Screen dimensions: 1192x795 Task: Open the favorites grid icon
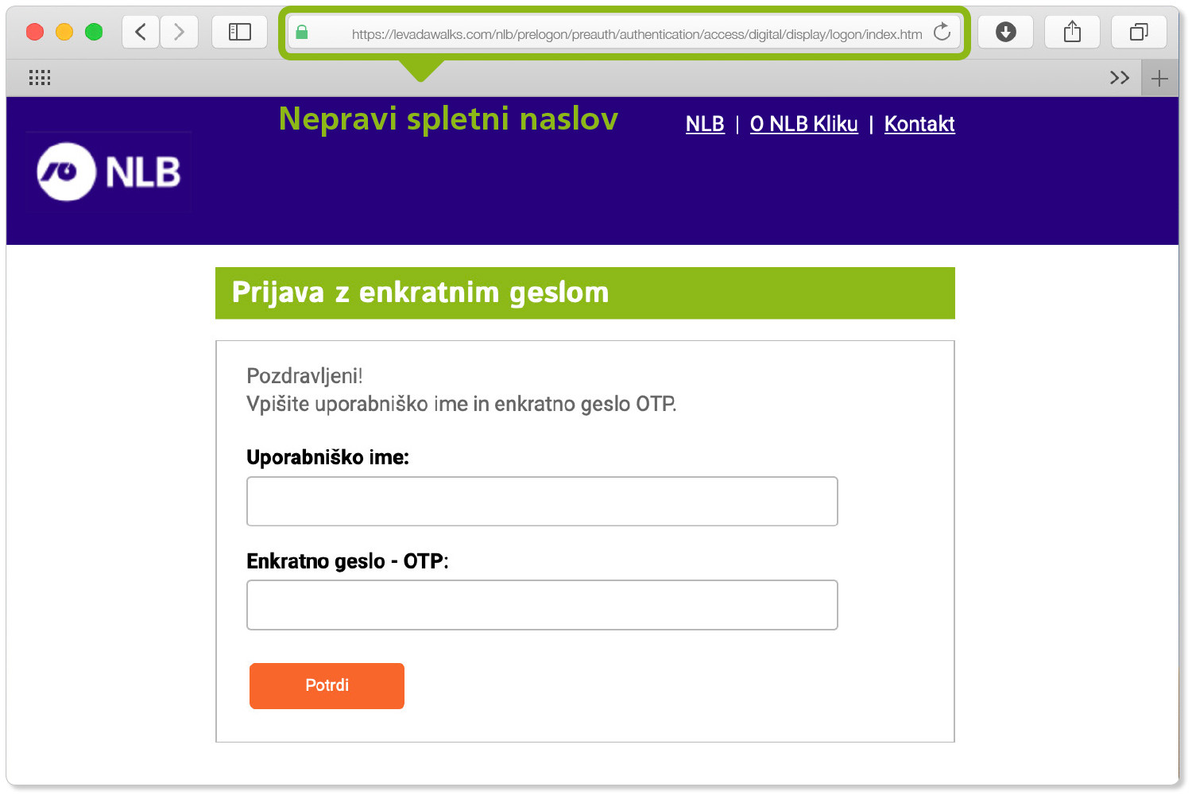click(x=40, y=77)
